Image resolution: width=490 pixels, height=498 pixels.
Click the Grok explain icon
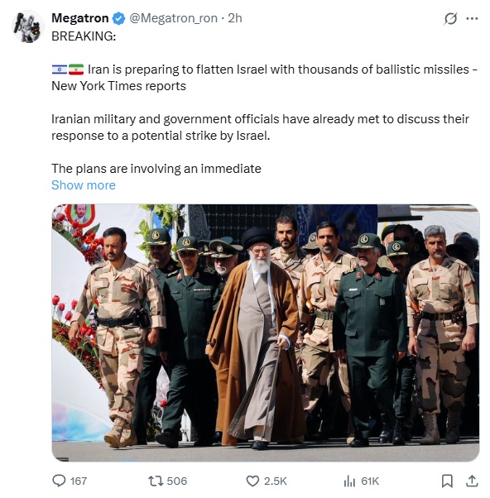pos(450,18)
